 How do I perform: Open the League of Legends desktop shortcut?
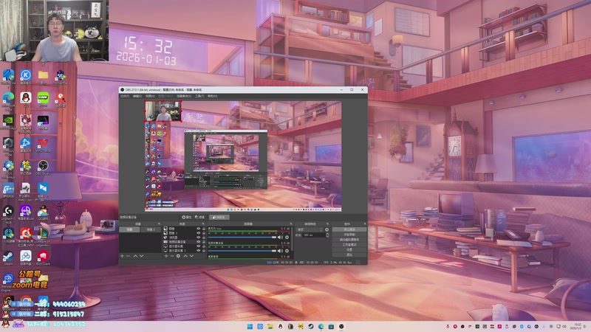43,235
